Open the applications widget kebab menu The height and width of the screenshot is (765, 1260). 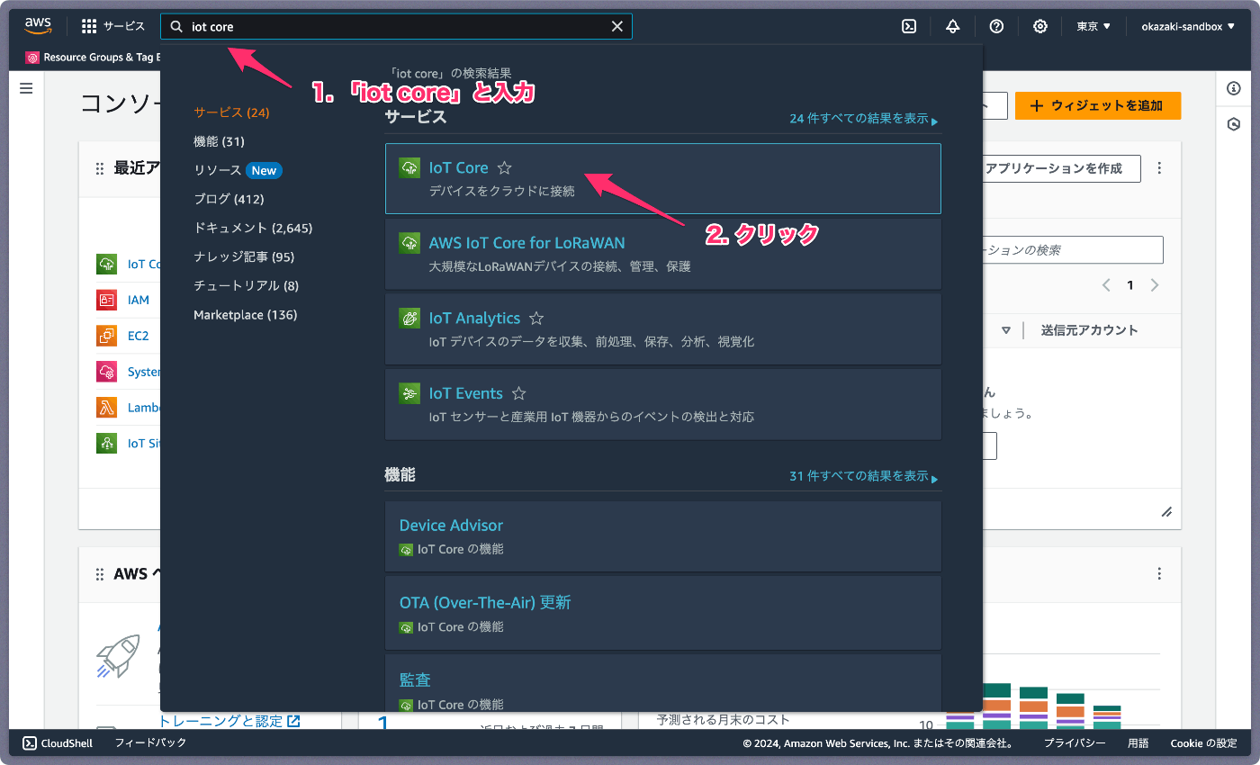(1159, 168)
